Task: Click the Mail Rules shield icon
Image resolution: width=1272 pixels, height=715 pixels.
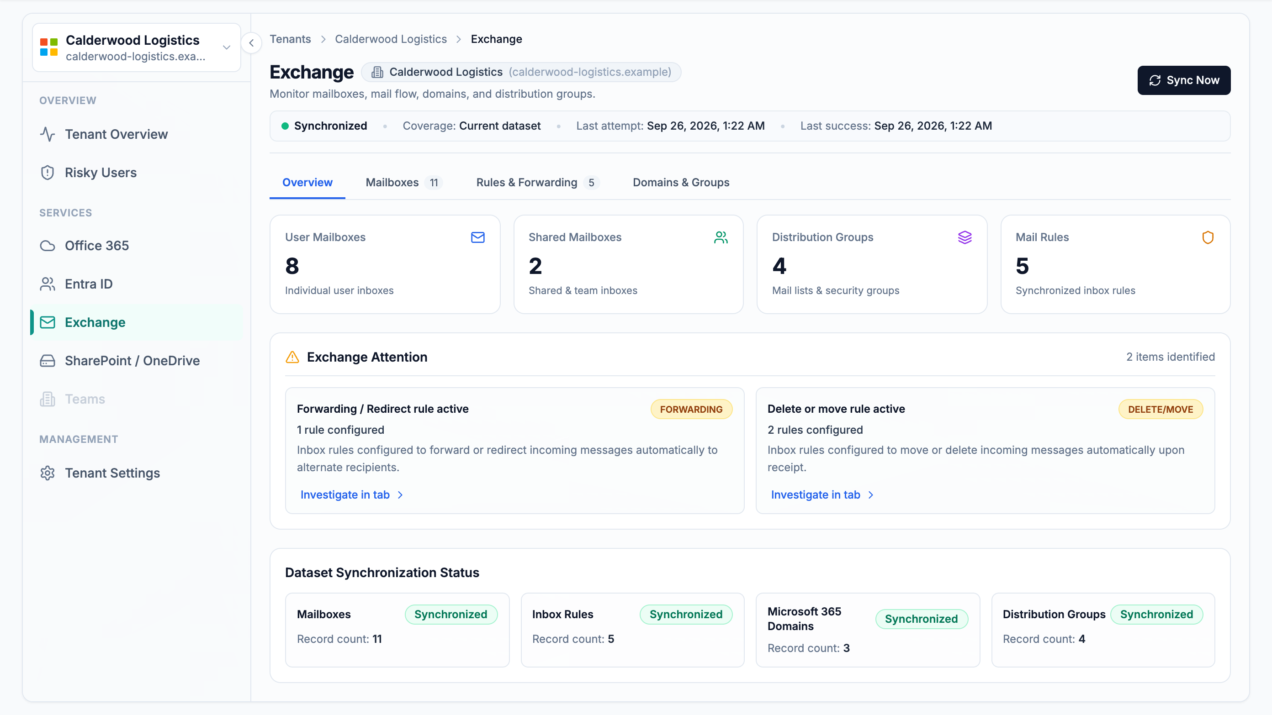Action: 1208,237
